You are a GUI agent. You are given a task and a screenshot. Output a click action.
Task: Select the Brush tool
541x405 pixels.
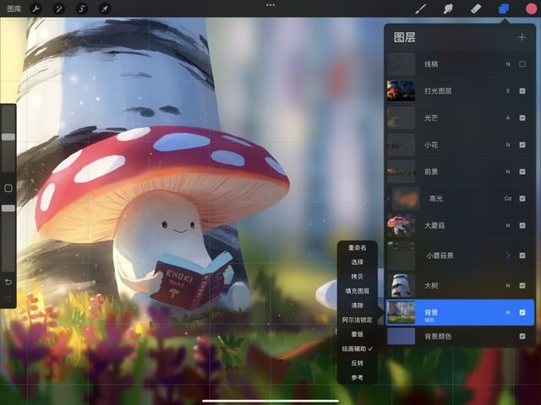click(x=420, y=8)
